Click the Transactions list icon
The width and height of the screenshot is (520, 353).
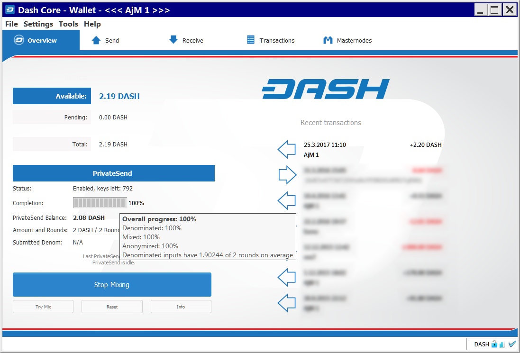(251, 40)
